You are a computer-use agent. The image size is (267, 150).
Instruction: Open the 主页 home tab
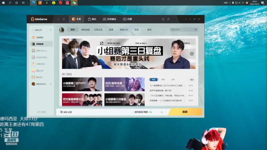pos(76,19)
